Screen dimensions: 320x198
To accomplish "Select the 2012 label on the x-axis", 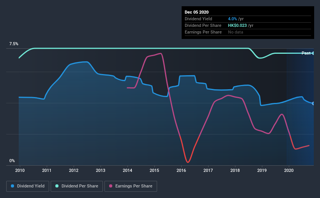I will coord(74,170).
